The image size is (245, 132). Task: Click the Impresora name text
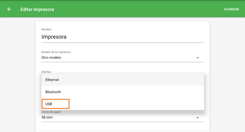[x=54, y=37]
